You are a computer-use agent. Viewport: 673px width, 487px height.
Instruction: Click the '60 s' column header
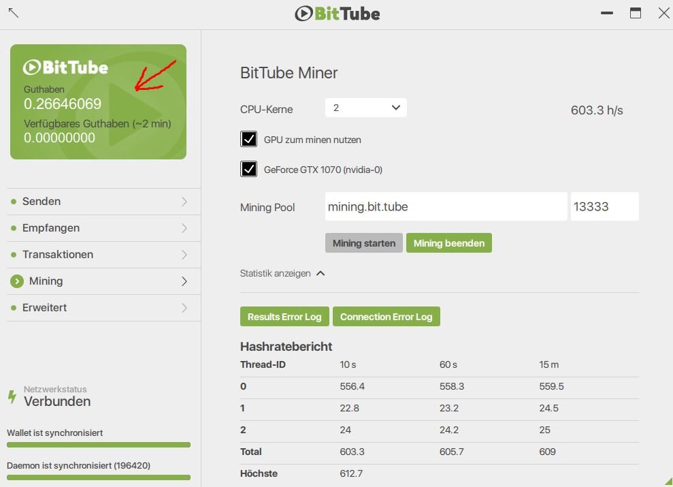pos(448,364)
